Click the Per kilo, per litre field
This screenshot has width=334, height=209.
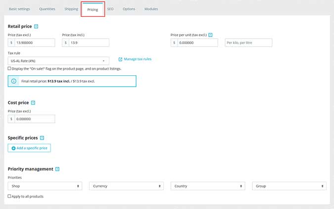248,43
